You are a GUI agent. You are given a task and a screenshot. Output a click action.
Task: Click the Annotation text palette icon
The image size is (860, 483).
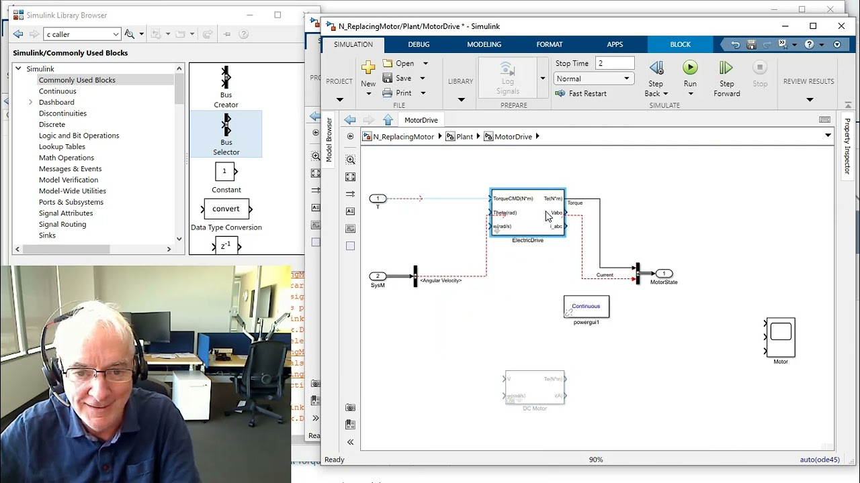pos(350,211)
